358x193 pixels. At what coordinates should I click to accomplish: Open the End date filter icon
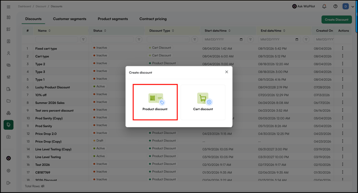coord(306,39)
